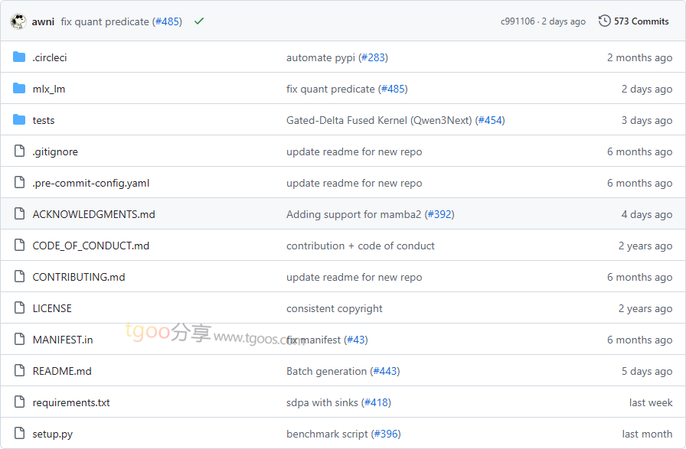Click the tests folder icon
Screen dimensions: 686x449
click(19, 120)
